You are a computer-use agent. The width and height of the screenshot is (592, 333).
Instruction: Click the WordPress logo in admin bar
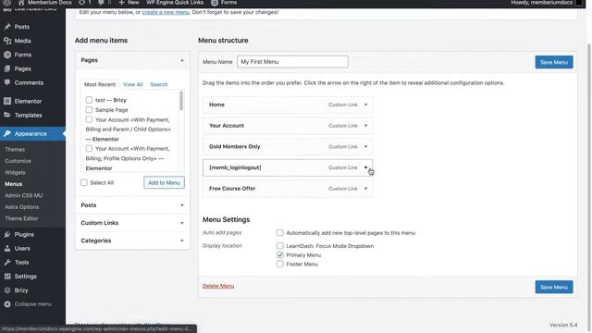(6, 3)
